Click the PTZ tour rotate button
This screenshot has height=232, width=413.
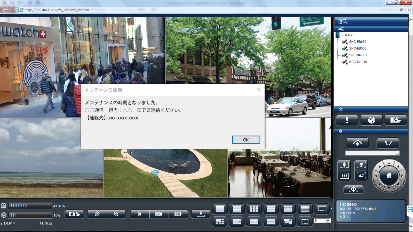pos(388,143)
